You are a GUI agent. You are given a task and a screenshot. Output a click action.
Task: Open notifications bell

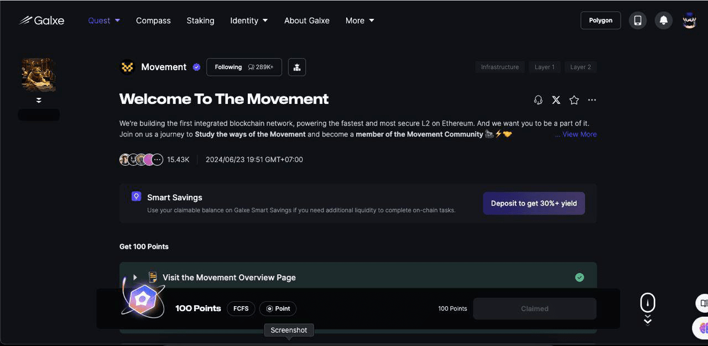coord(664,20)
